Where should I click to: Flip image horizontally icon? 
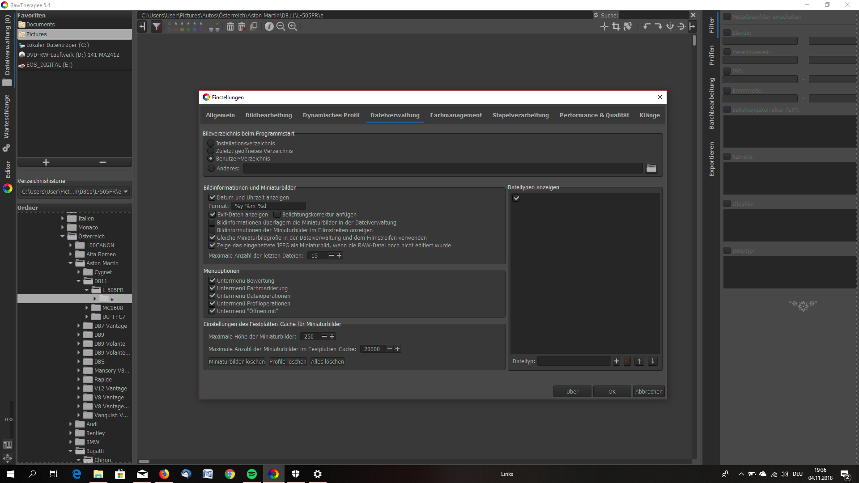pyautogui.click(x=670, y=27)
